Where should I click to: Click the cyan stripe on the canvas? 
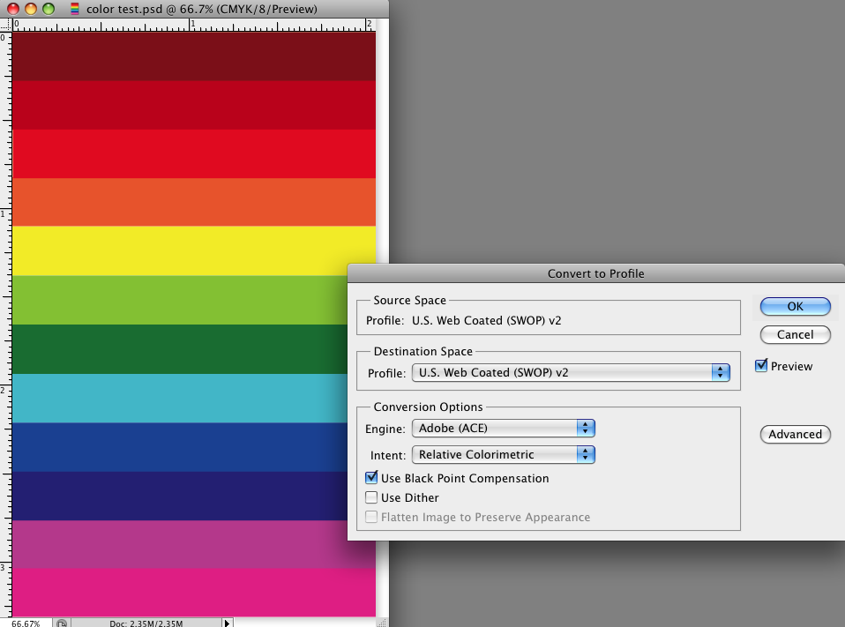click(179, 398)
